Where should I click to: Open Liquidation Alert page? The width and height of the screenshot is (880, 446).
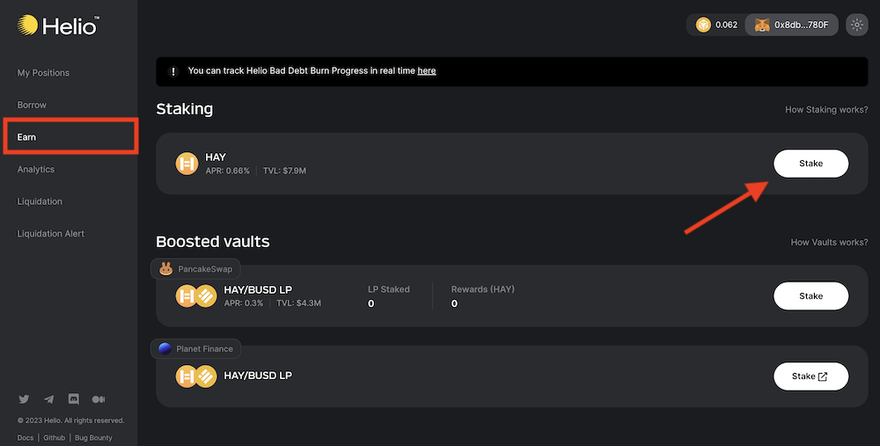tap(51, 234)
